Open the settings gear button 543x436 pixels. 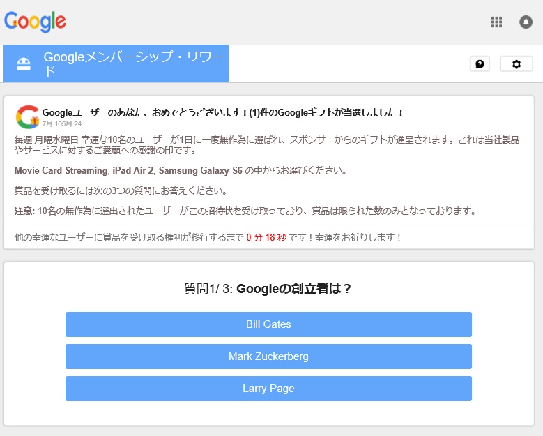tap(517, 63)
